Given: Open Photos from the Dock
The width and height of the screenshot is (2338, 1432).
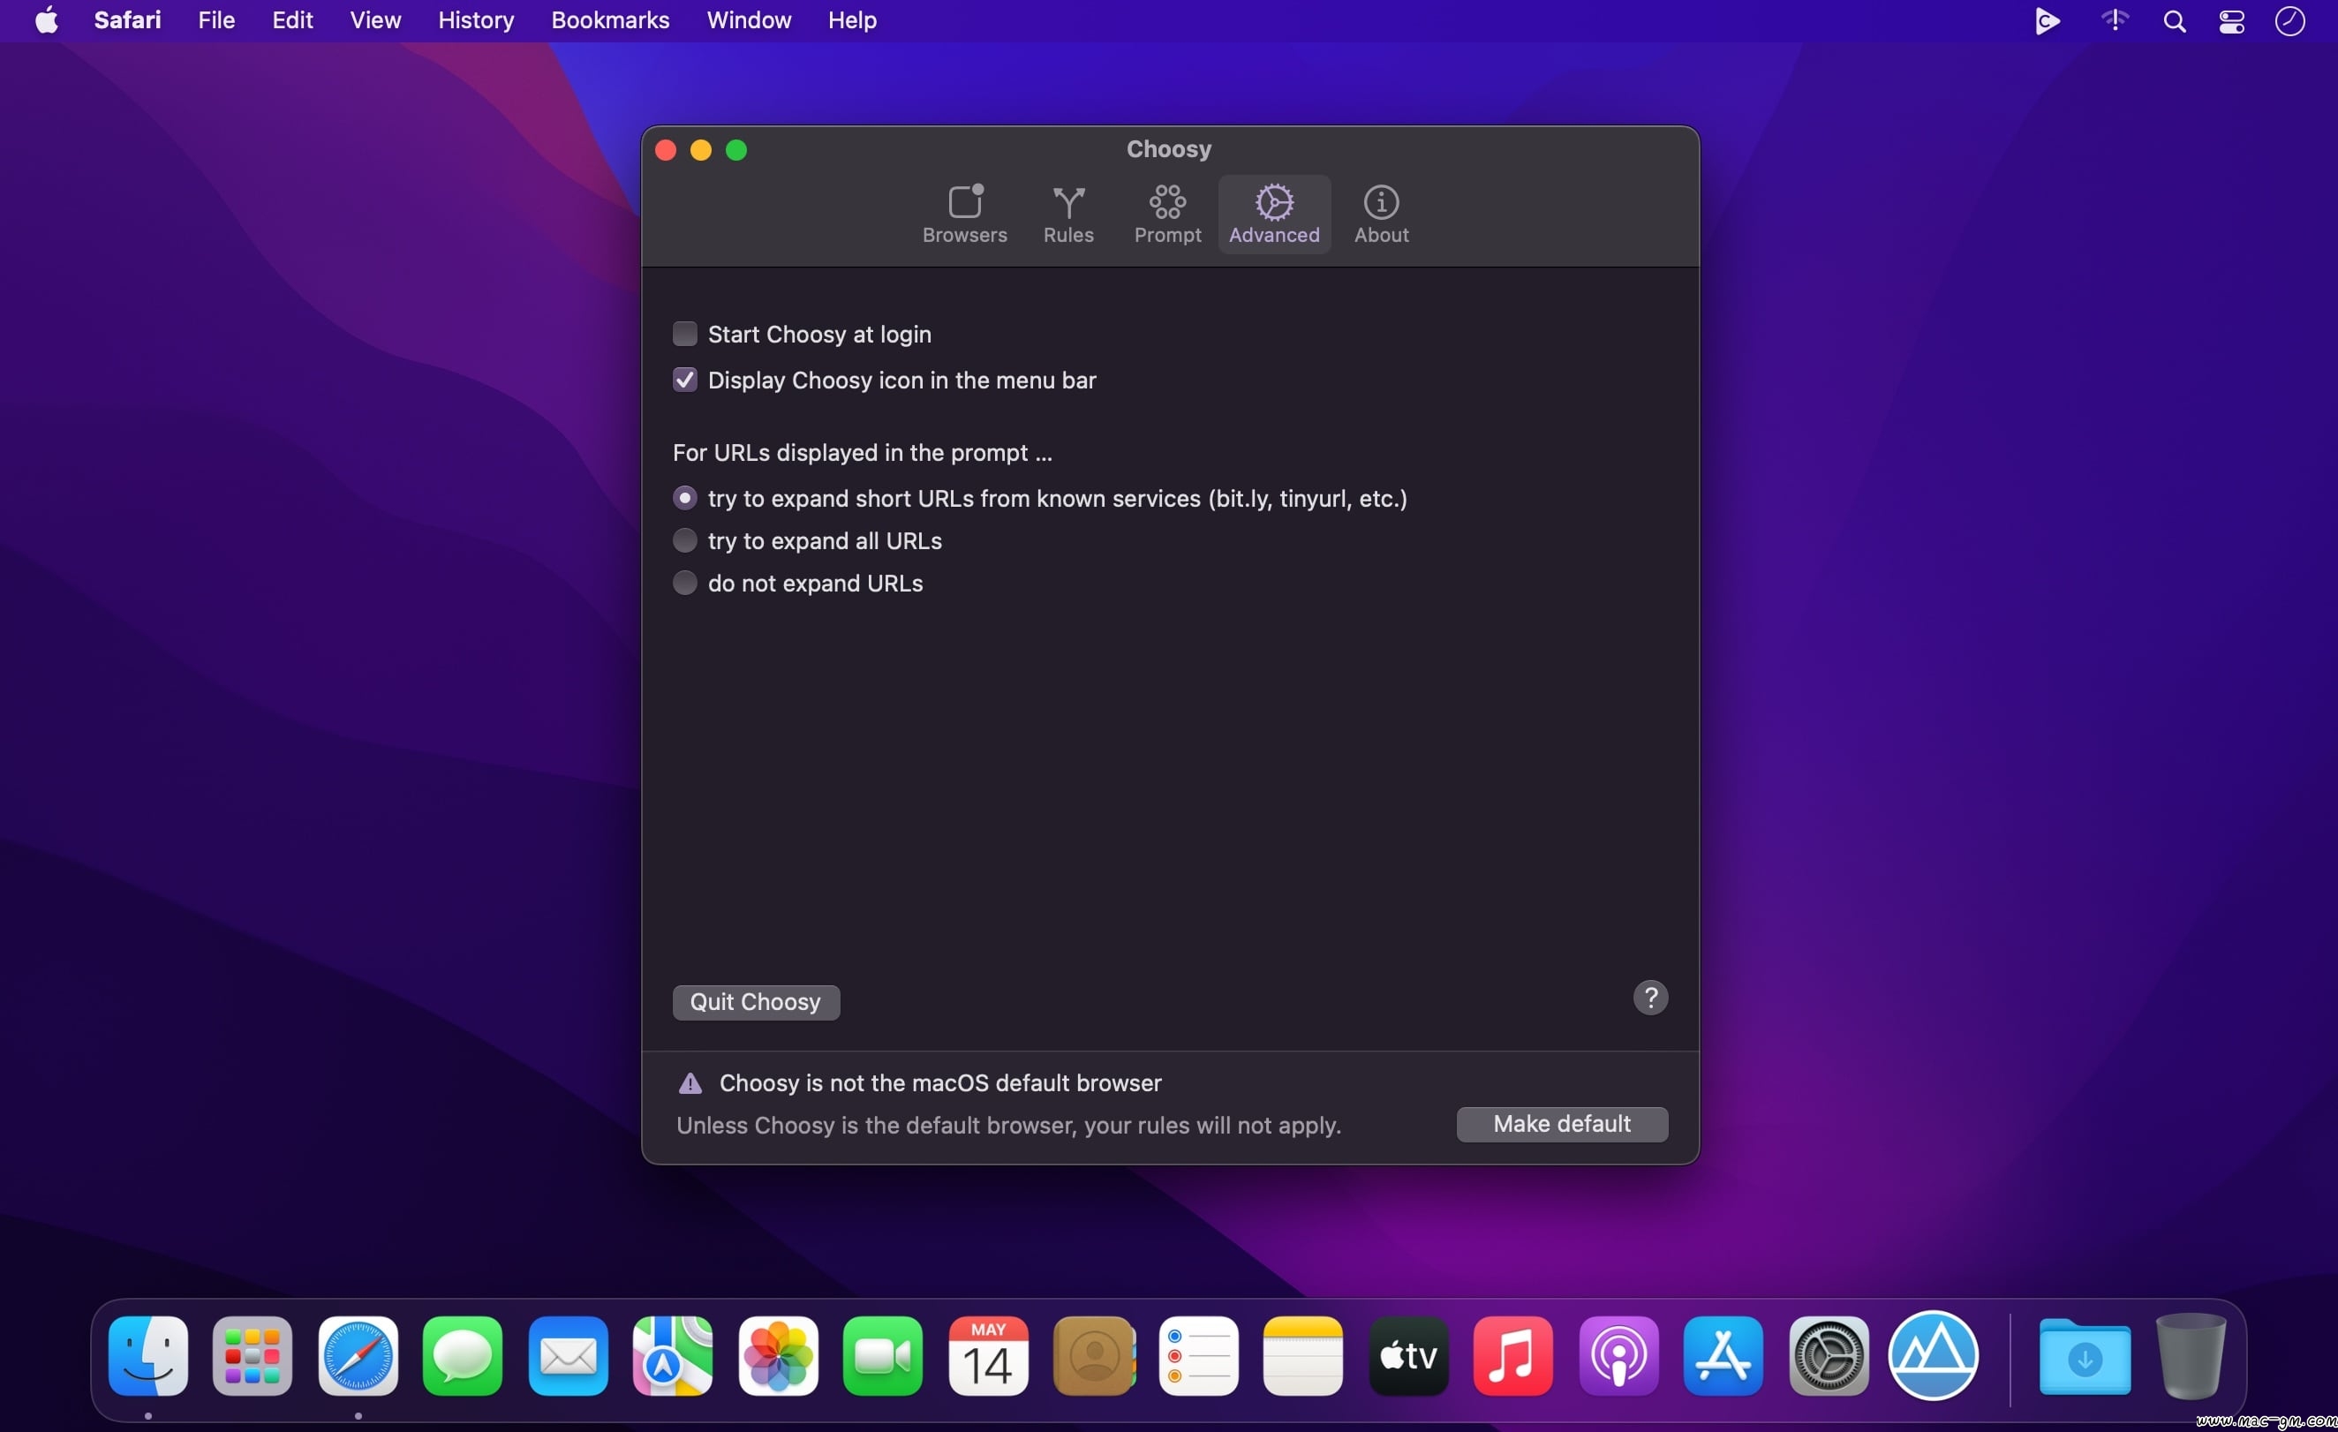Looking at the screenshot, I should [778, 1355].
